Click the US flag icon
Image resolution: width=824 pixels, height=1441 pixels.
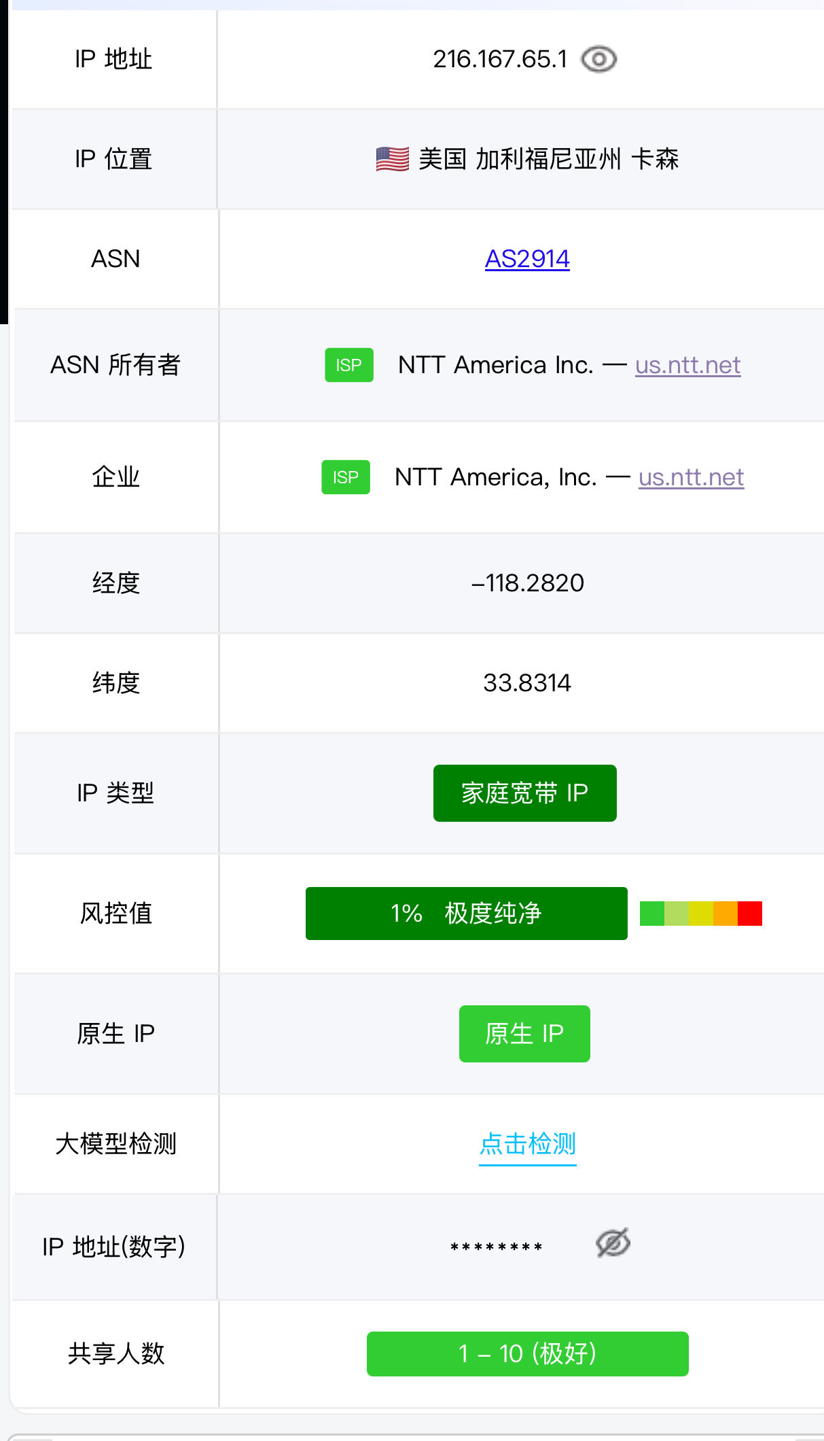pyautogui.click(x=393, y=159)
